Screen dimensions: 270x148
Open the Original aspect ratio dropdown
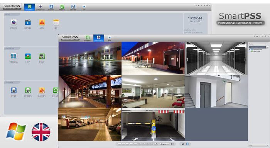(x=164, y=144)
